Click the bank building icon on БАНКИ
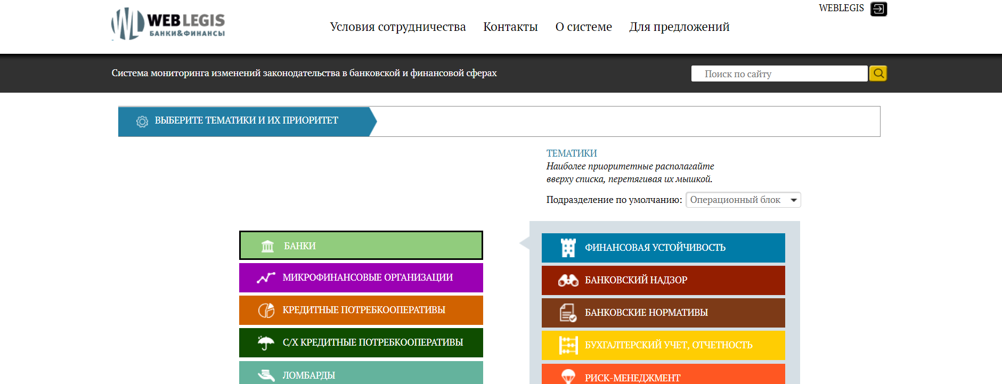This screenshot has height=384, width=1002. click(267, 246)
